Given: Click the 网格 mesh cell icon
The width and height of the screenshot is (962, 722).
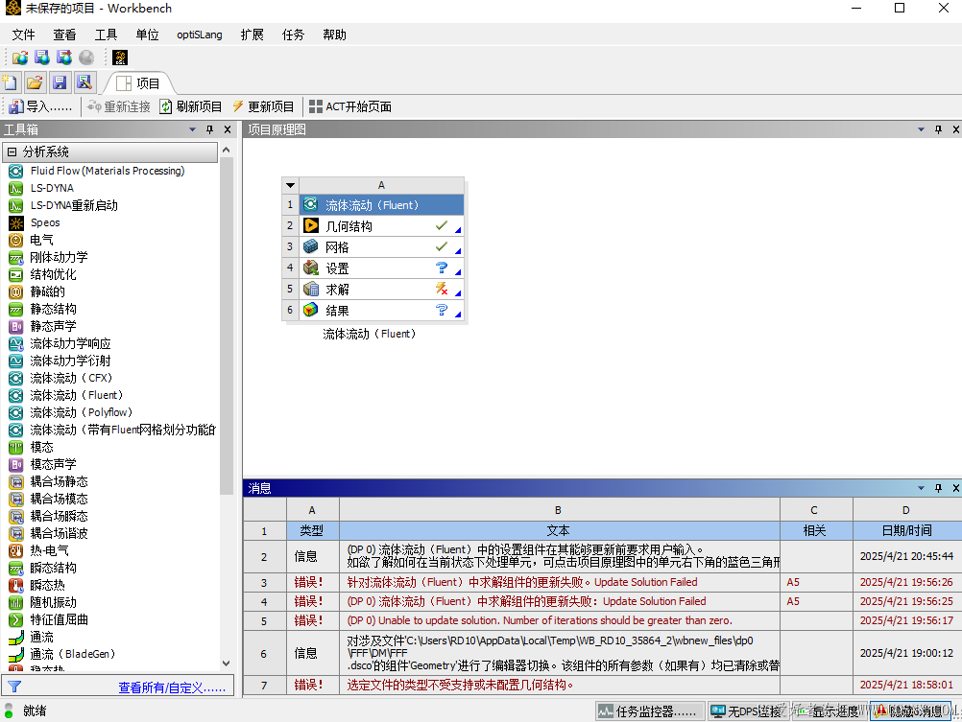Looking at the screenshot, I should point(311,246).
